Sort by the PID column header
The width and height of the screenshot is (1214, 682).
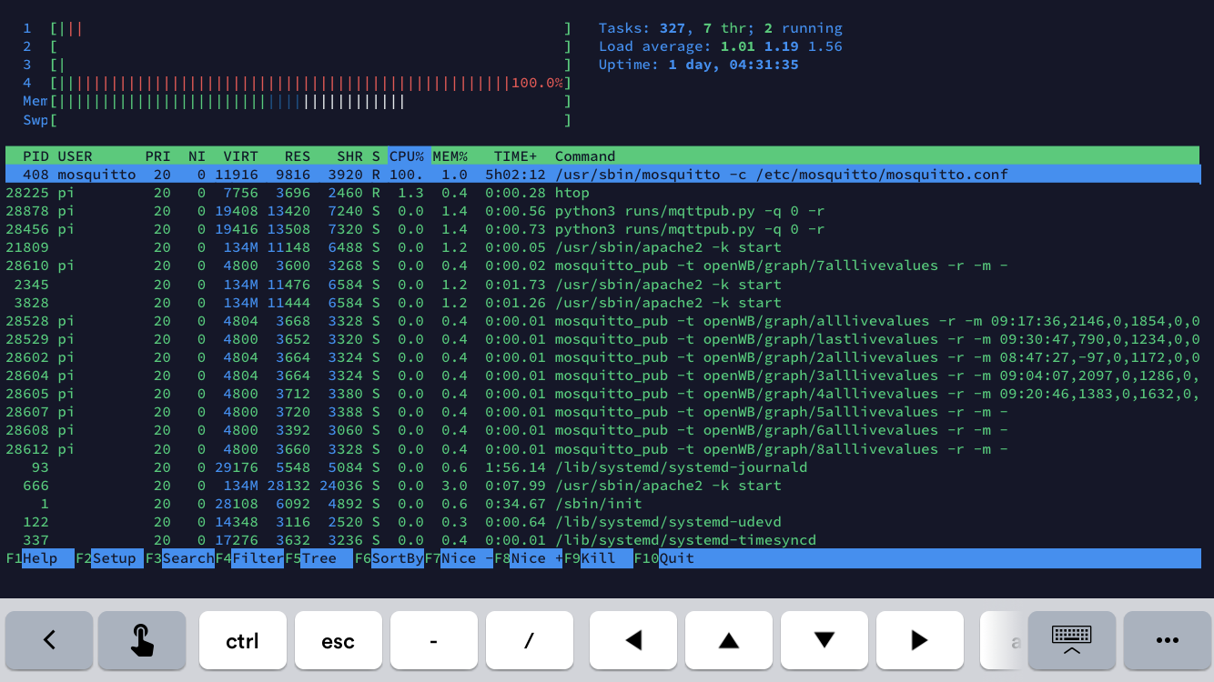(x=35, y=156)
